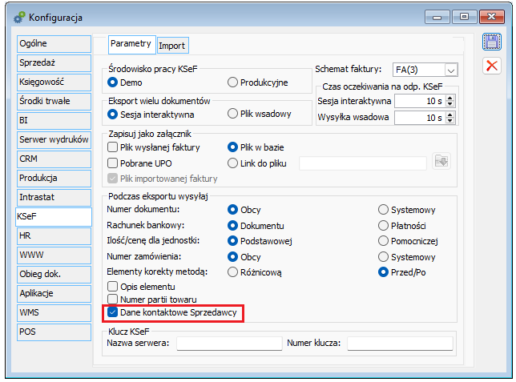This screenshot has height=382, width=516.
Task: Switch to the Import tab
Action: pyautogui.click(x=171, y=46)
